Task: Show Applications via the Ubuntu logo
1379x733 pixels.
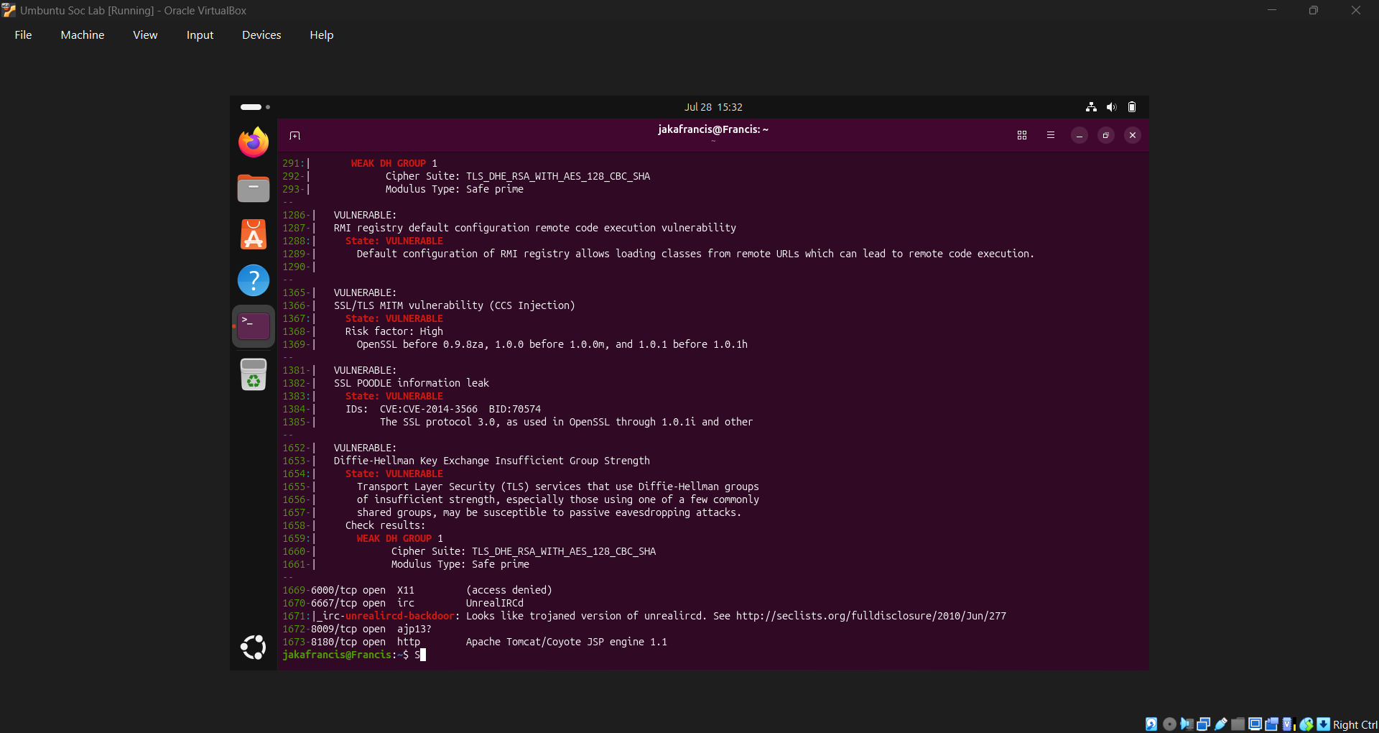Action: (x=254, y=647)
